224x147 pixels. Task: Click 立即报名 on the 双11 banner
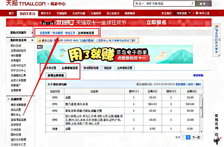coord(158,23)
